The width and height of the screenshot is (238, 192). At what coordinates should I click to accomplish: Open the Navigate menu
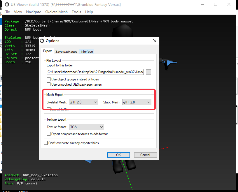pyautogui.click(x=34, y=12)
